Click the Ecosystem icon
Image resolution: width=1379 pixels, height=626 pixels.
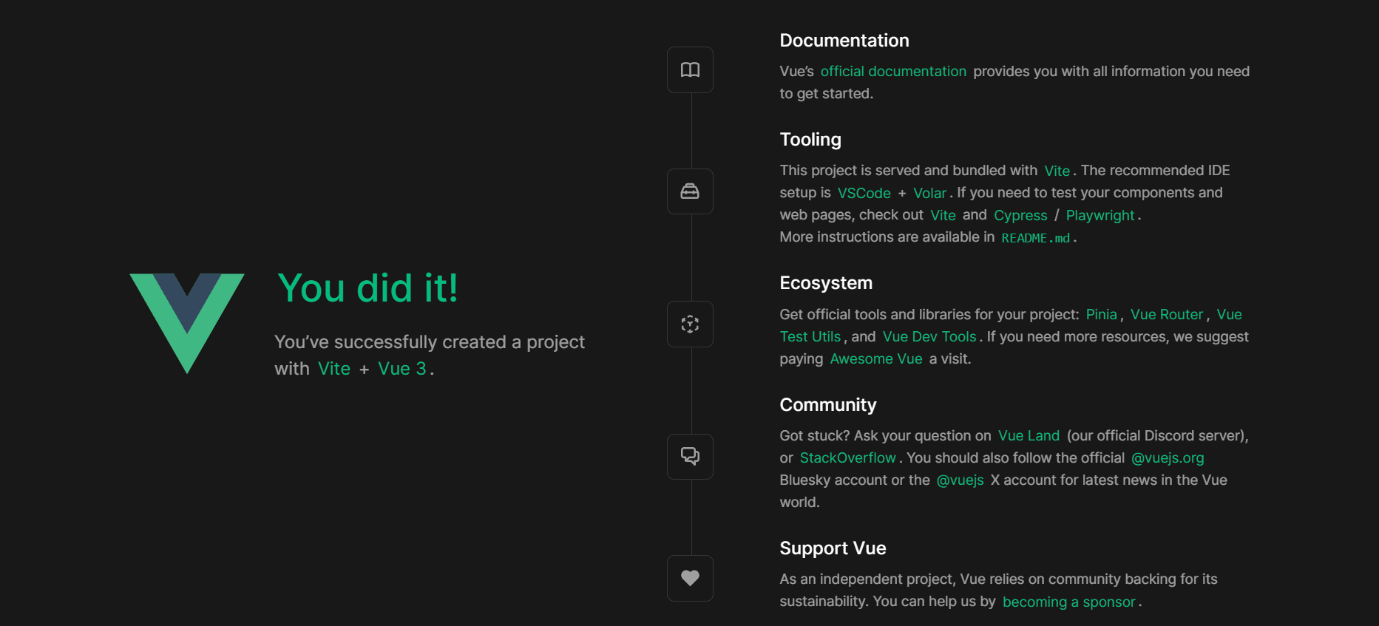690,324
